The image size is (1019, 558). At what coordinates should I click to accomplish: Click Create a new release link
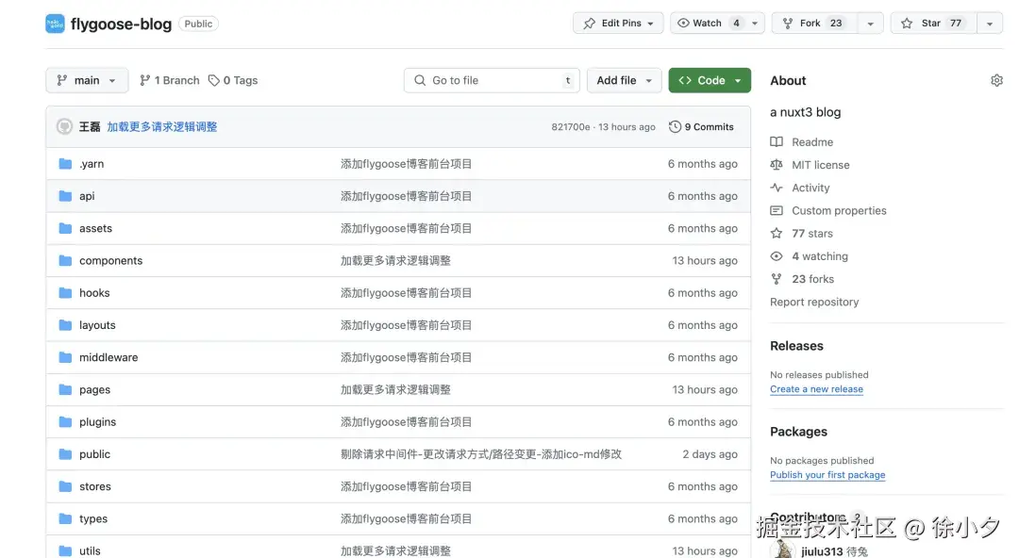coord(816,389)
